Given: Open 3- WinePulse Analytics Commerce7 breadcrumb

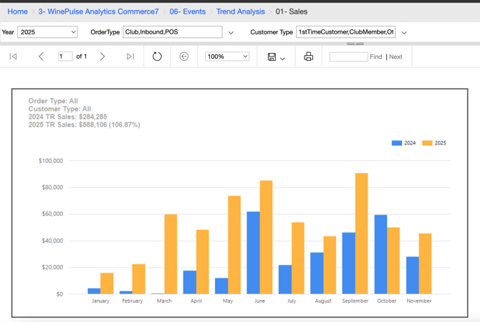Looking at the screenshot, I should tap(98, 11).
